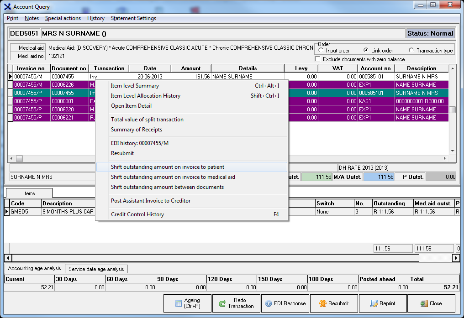Select Post Assistant Invoice to Creditor
Screen dimensions: 464x318
[150, 201]
